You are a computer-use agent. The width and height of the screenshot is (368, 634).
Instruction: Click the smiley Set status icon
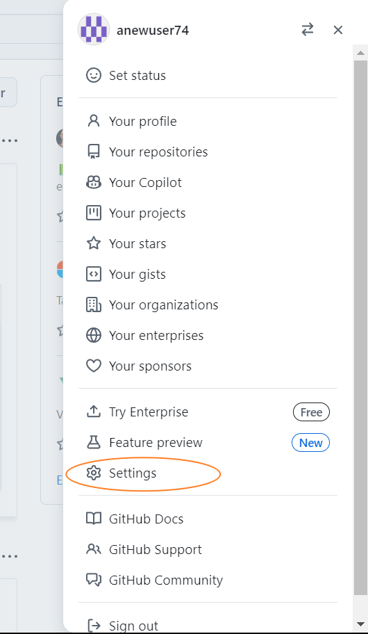coord(94,75)
